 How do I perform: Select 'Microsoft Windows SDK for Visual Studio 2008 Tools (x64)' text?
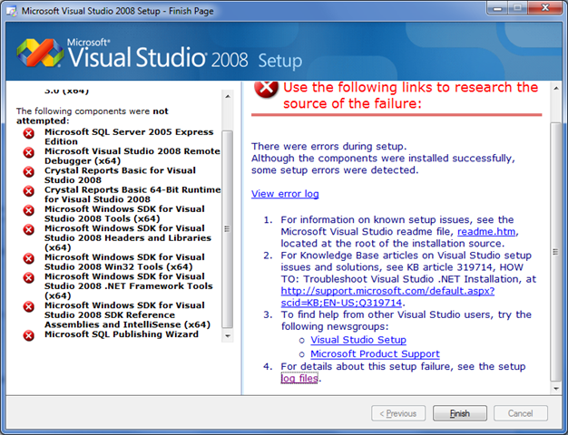[x=124, y=214]
